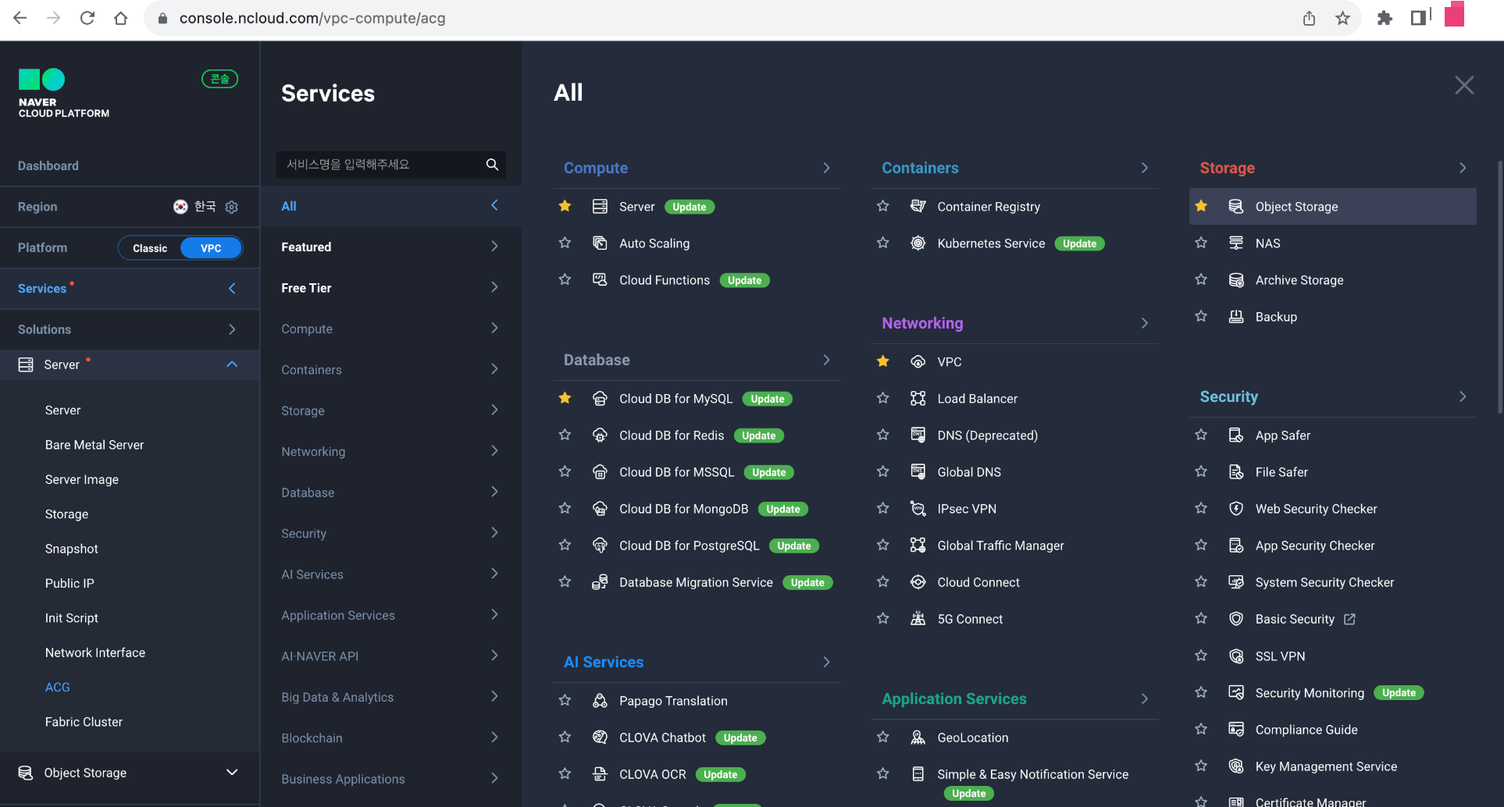Expand the Containers category header arrow
The height and width of the screenshot is (807, 1504).
click(x=1145, y=168)
